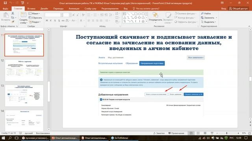Collapse the ribbon with the chevron arrow
The width and height of the screenshot is (252, 141).
[249, 26]
